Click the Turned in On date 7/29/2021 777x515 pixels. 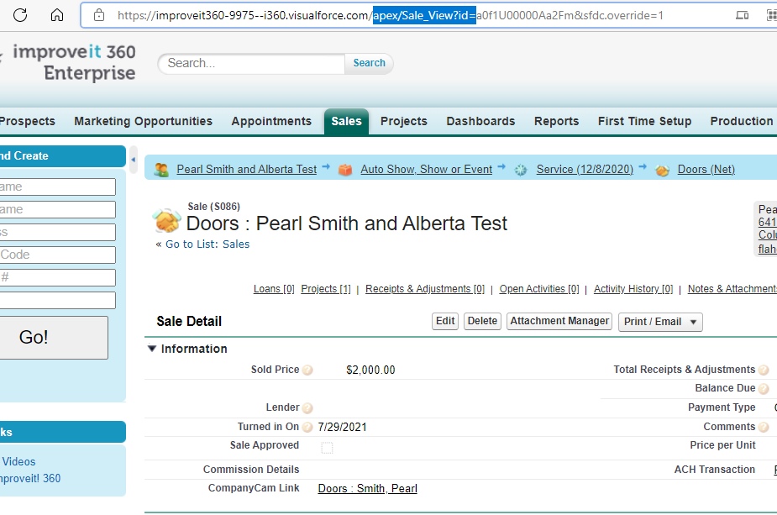342,428
